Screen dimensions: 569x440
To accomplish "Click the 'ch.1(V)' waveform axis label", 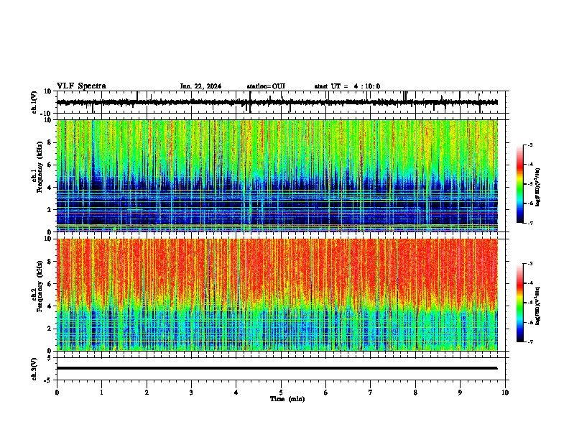I will pos(34,102).
